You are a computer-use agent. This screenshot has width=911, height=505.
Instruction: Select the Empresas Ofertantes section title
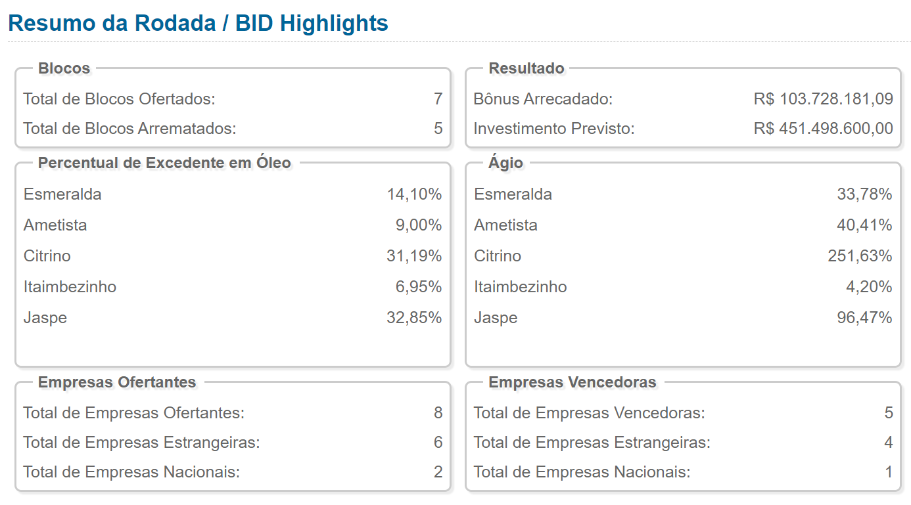pyautogui.click(x=117, y=382)
